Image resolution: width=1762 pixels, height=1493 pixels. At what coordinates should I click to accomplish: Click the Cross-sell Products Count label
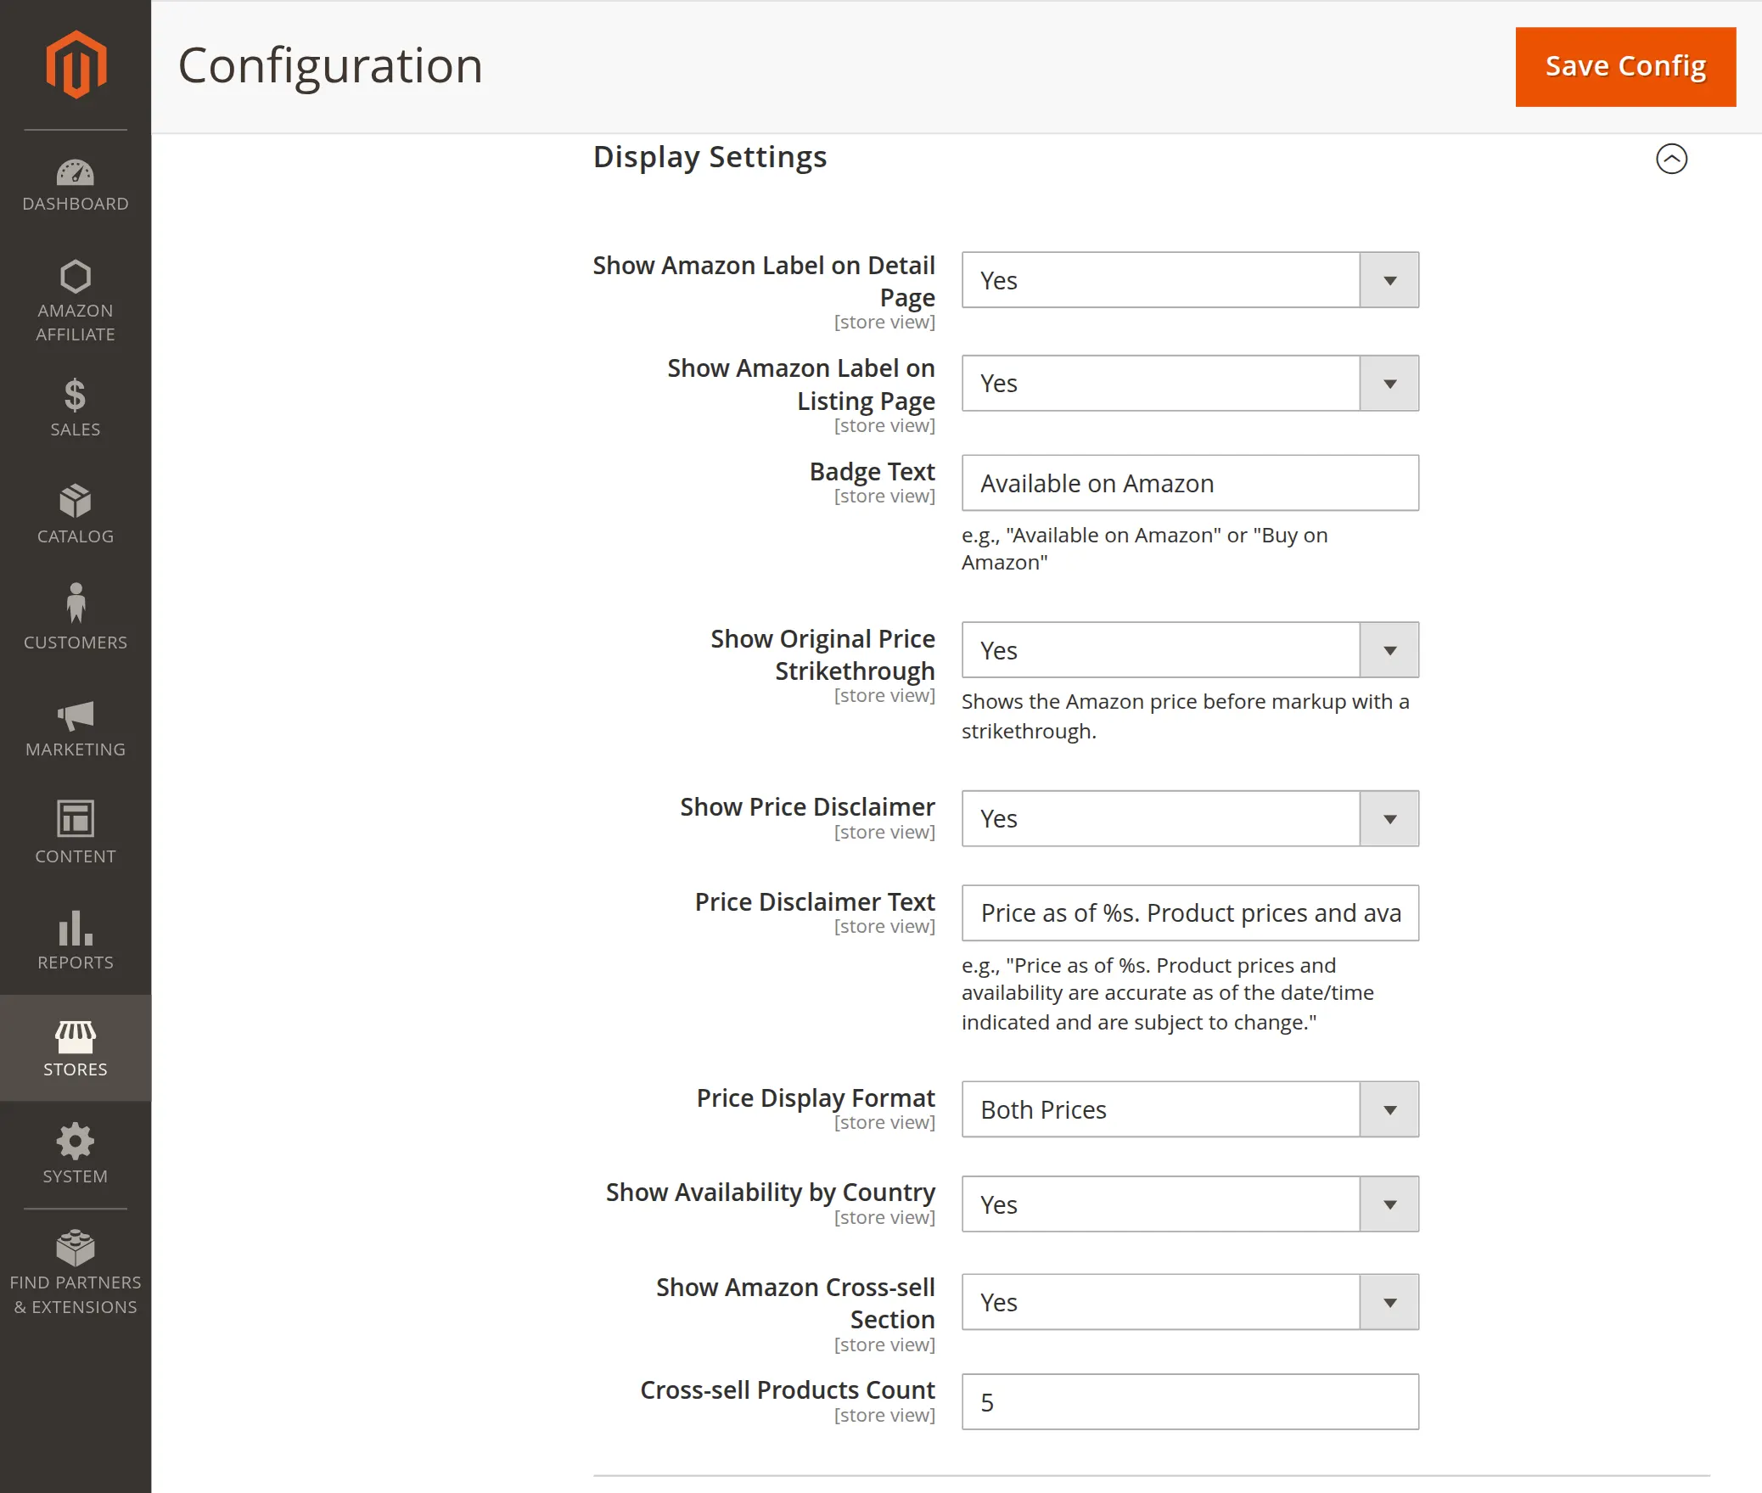tap(788, 1390)
